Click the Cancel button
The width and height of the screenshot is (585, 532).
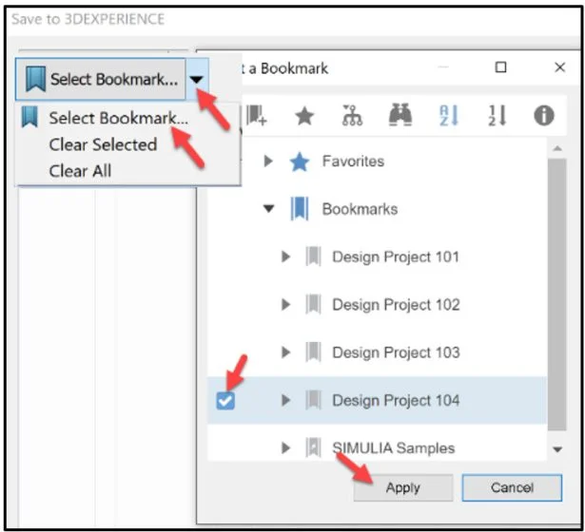[512, 487]
